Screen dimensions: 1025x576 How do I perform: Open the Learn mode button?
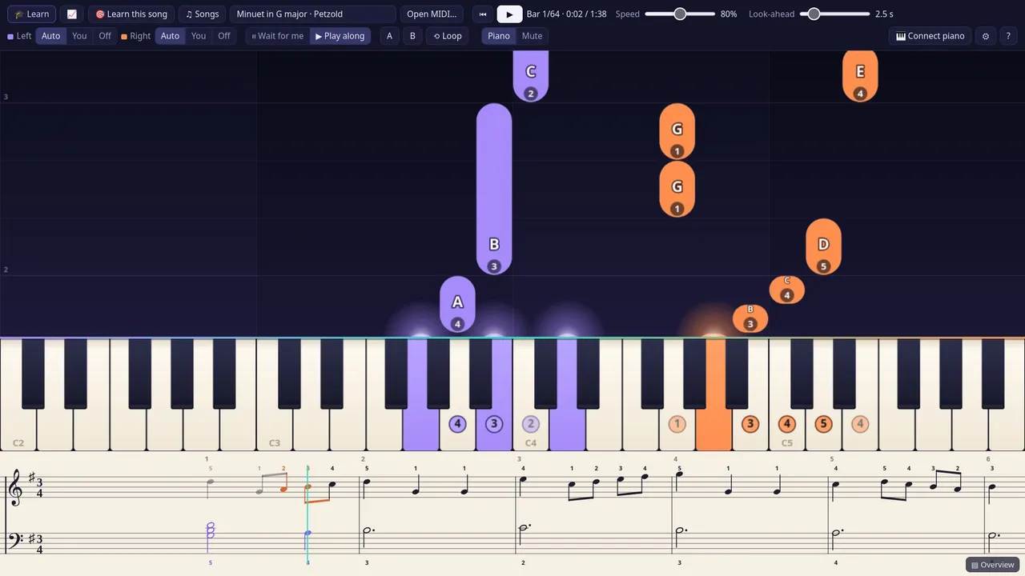point(31,14)
